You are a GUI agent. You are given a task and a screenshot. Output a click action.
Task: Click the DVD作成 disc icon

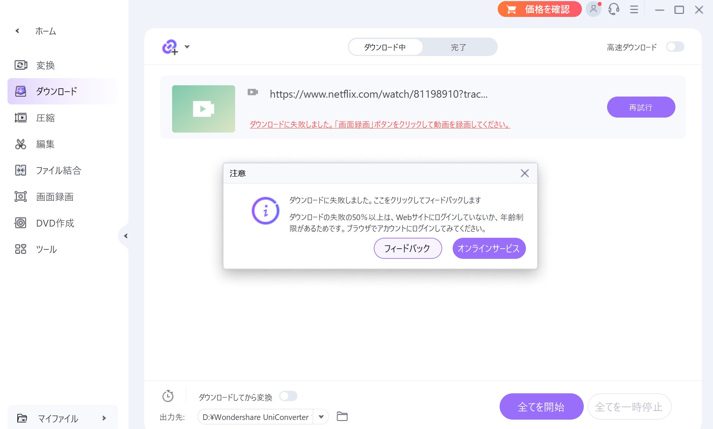click(x=21, y=223)
